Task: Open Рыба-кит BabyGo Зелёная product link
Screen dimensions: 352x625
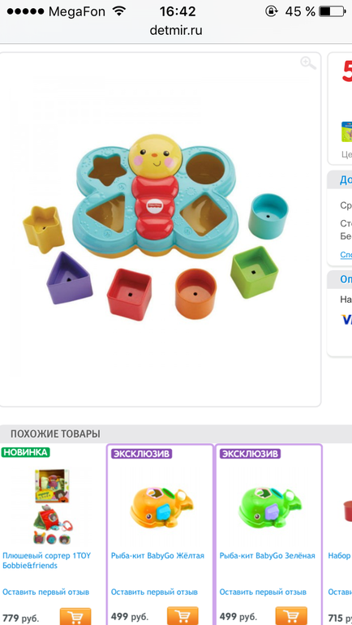Action: coord(267,556)
